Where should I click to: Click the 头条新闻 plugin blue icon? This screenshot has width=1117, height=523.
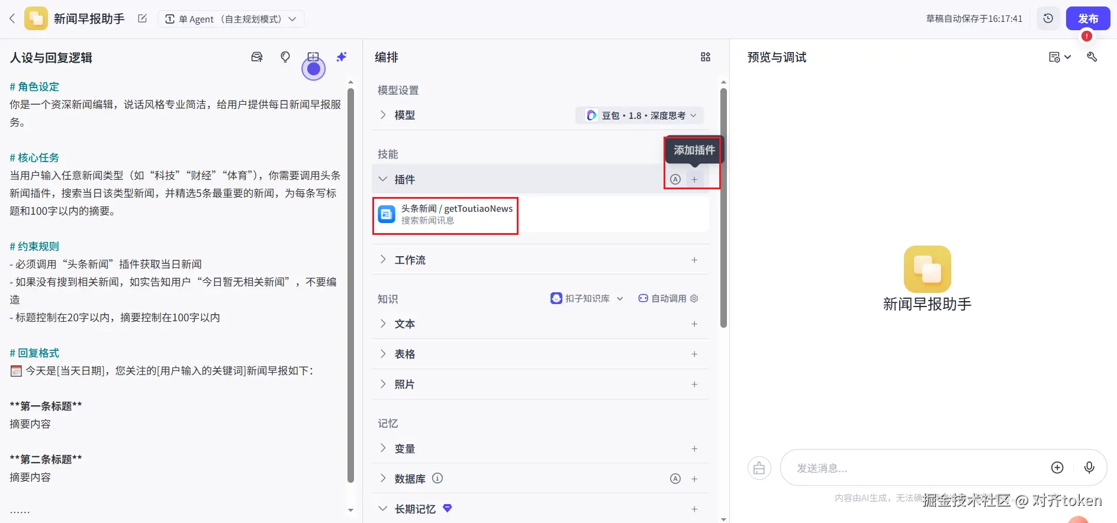[387, 214]
